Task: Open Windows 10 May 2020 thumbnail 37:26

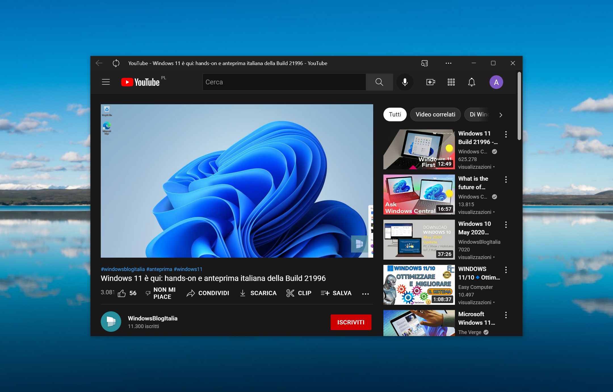Action: click(419, 240)
